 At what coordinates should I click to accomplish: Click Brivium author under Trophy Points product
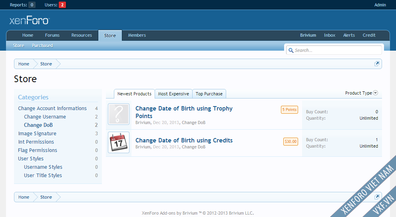click(143, 122)
